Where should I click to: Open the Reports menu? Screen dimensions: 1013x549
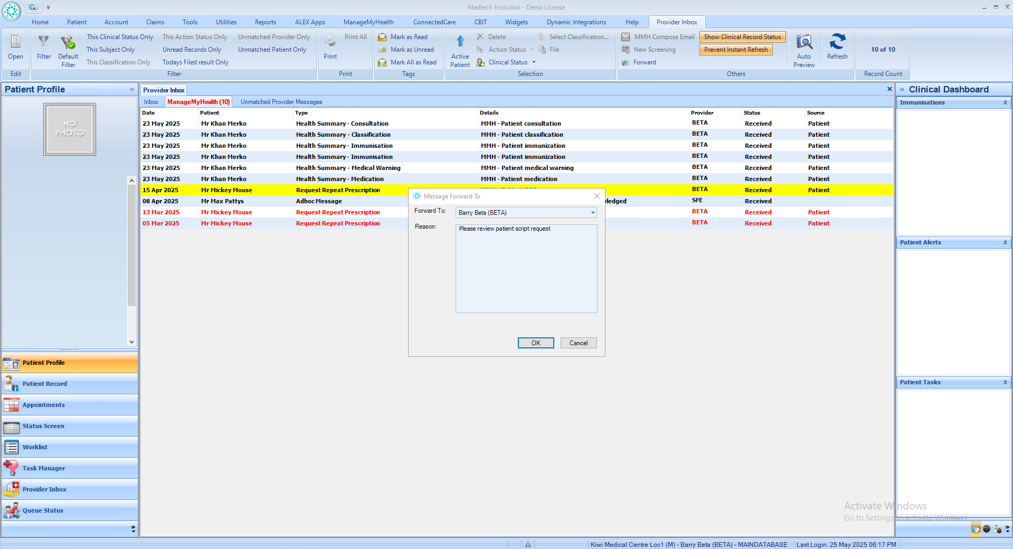[265, 22]
